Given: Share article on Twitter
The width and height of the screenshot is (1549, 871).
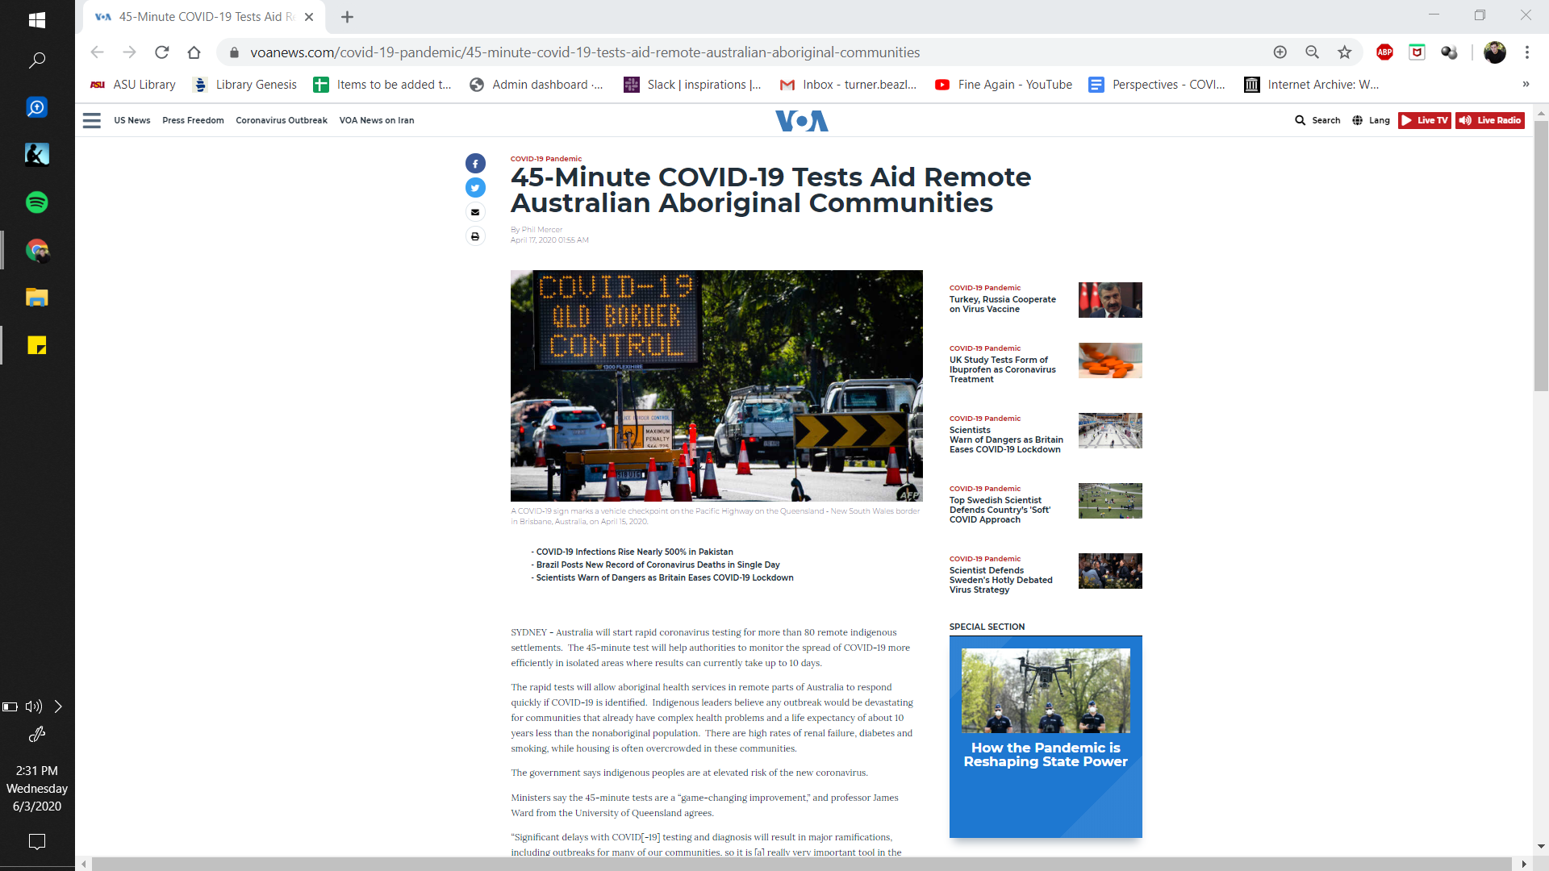Looking at the screenshot, I should (x=475, y=188).
